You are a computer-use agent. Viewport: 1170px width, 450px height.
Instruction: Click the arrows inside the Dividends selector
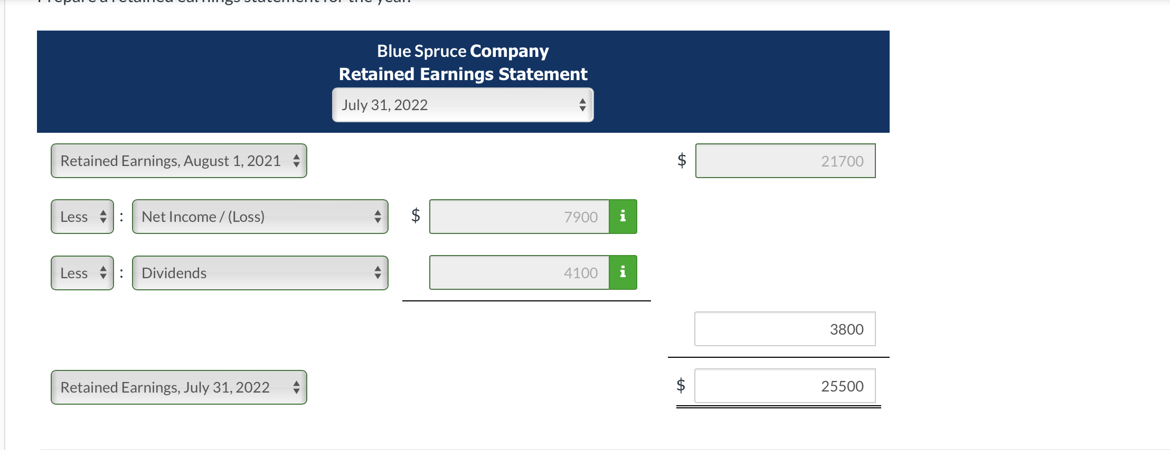pos(378,272)
